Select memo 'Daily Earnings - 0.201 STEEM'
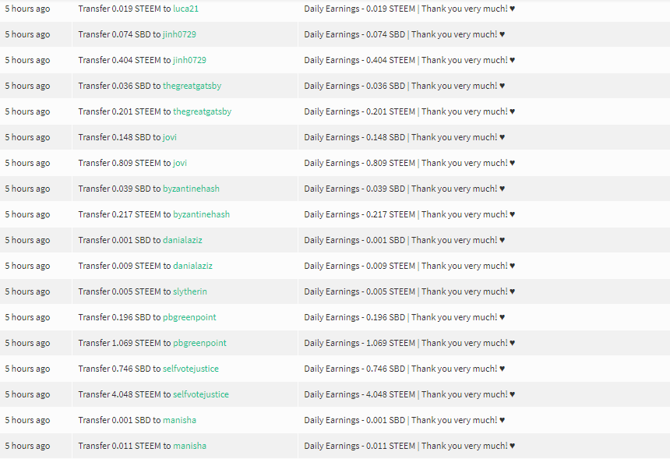The width and height of the screenshot is (670, 459). coord(359,111)
